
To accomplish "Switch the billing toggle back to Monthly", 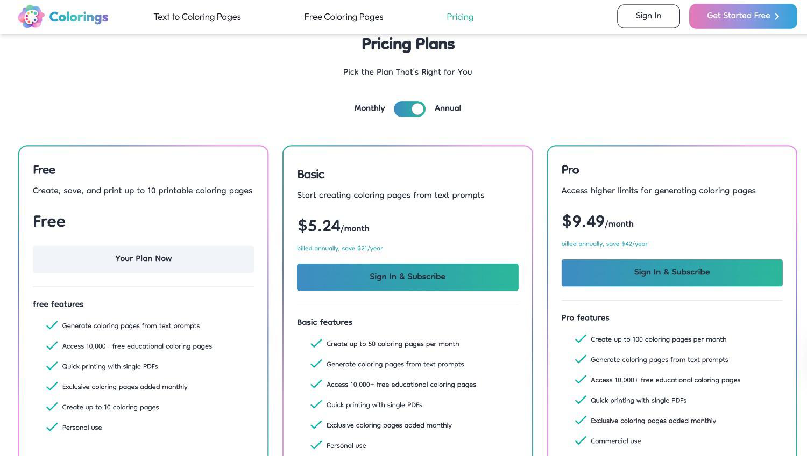I will pyautogui.click(x=409, y=108).
